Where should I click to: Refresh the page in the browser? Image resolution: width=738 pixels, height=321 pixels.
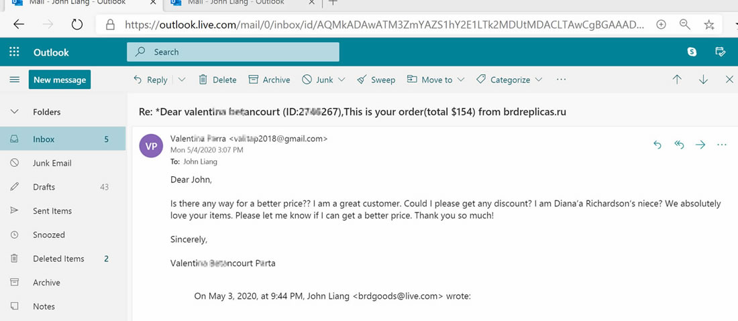[x=76, y=25]
